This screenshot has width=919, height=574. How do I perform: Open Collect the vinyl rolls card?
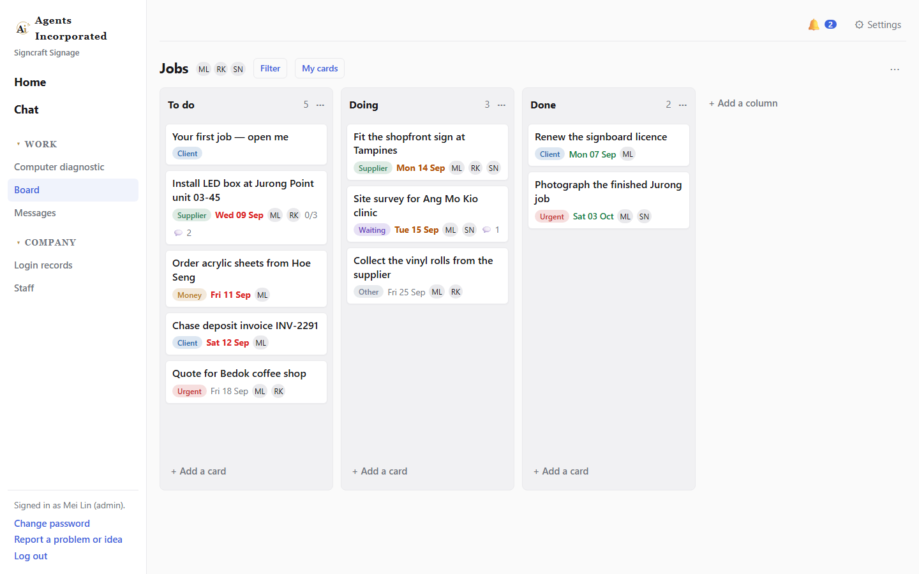pos(428,276)
